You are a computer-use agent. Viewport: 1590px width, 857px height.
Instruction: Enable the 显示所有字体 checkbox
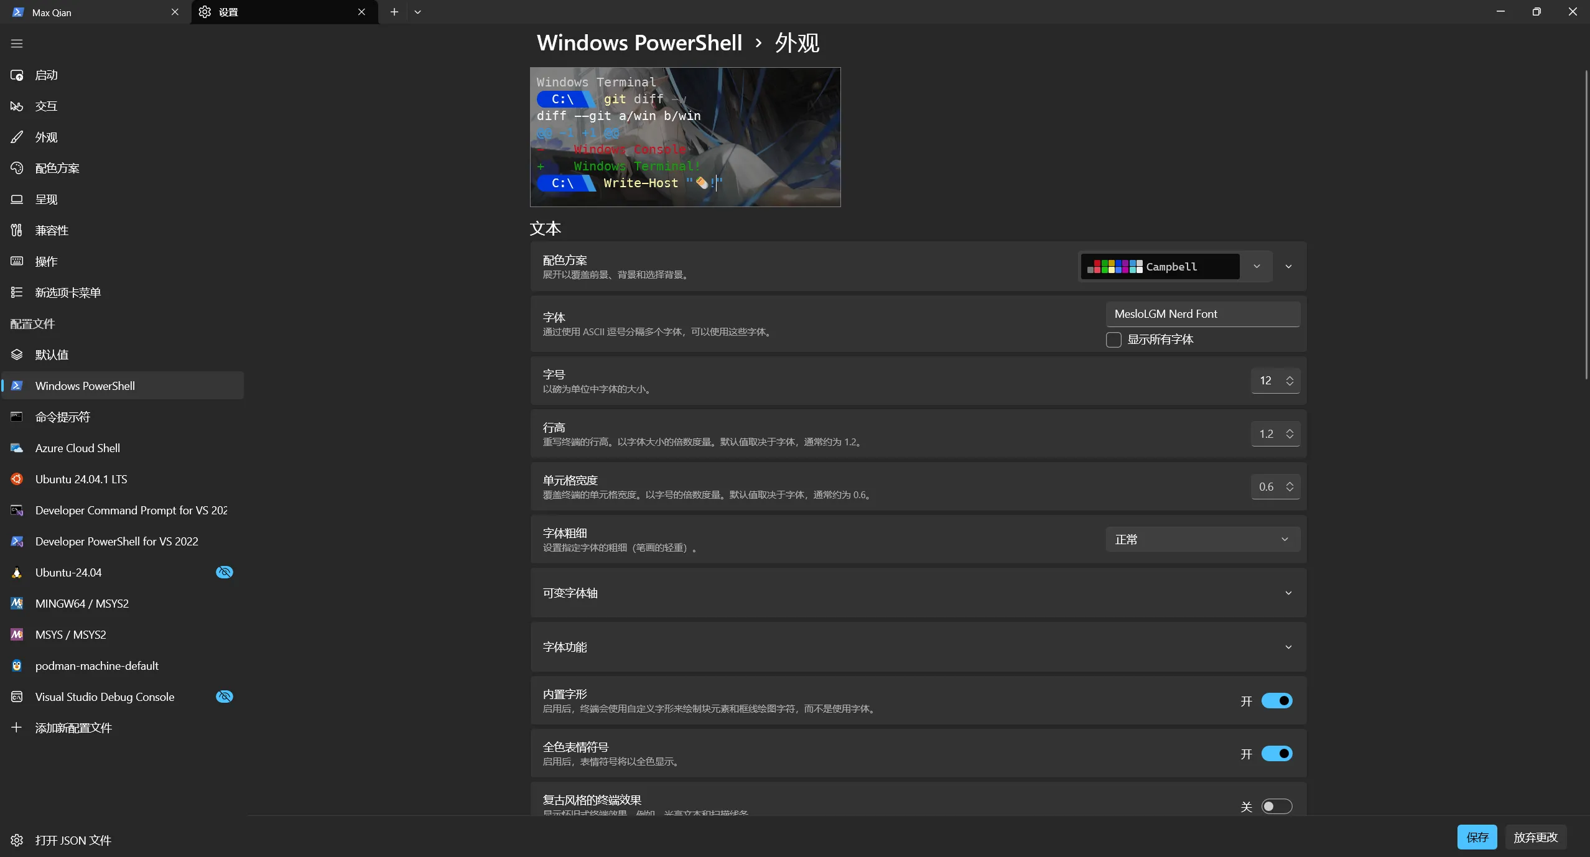[1113, 340]
